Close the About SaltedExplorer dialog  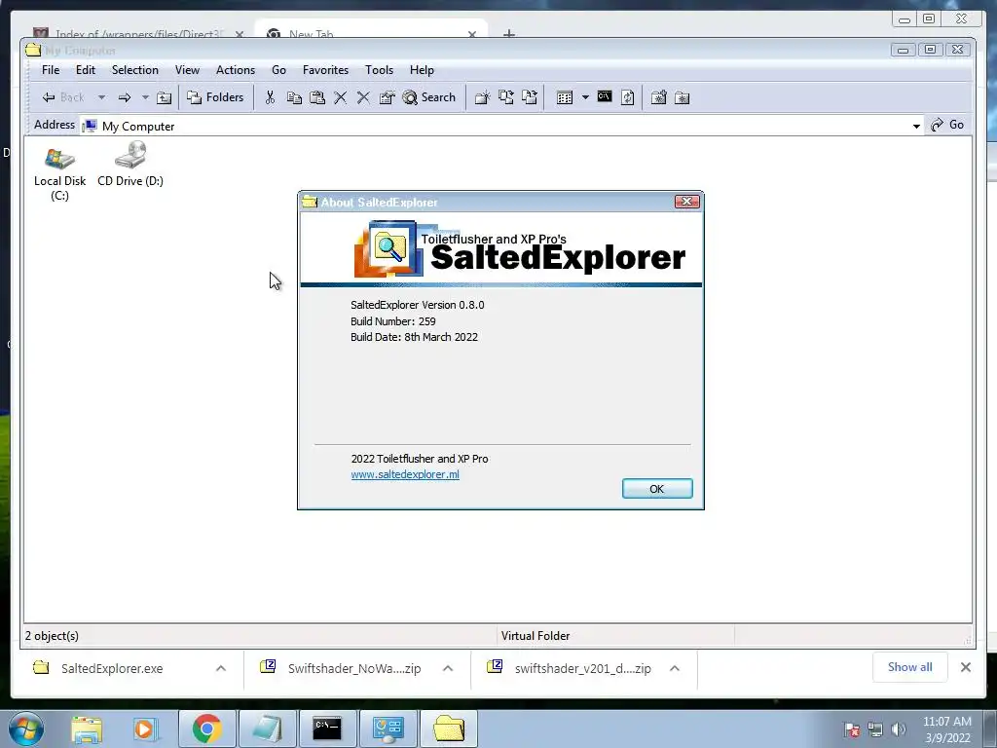point(686,202)
